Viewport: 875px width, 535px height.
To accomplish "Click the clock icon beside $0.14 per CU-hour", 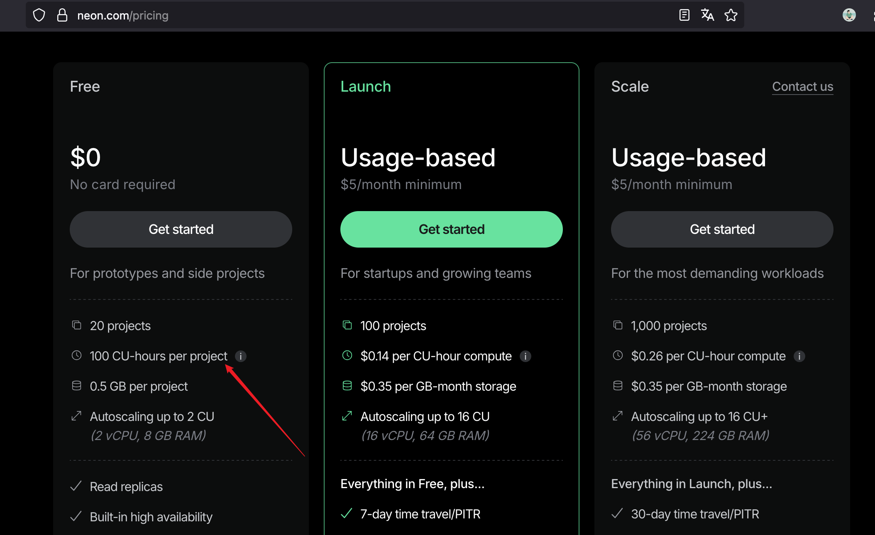I will 347,355.
